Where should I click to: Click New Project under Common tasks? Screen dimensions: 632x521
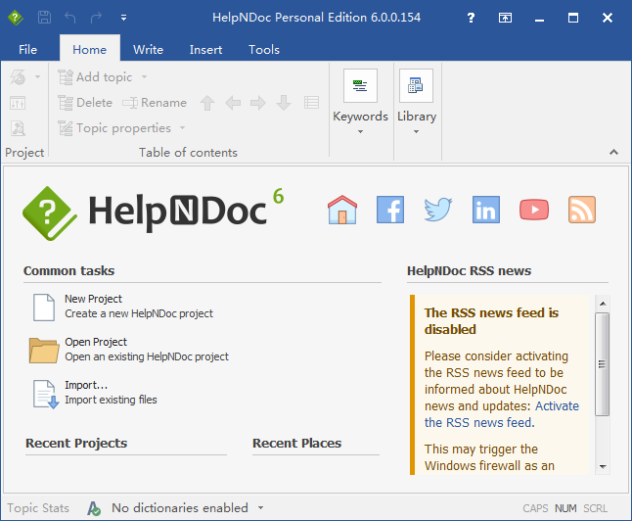139,307
